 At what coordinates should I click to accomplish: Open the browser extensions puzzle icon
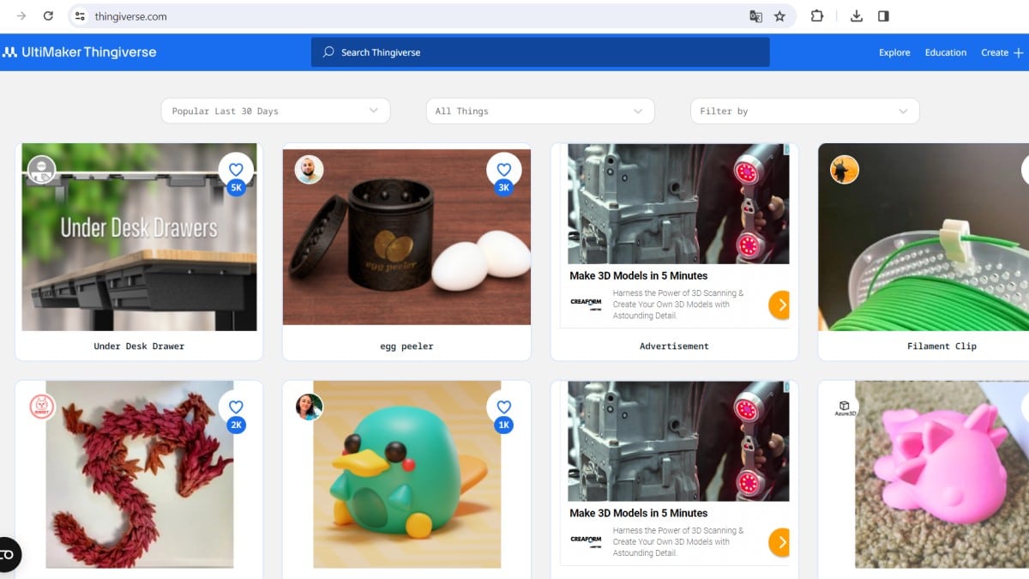[x=816, y=16]
